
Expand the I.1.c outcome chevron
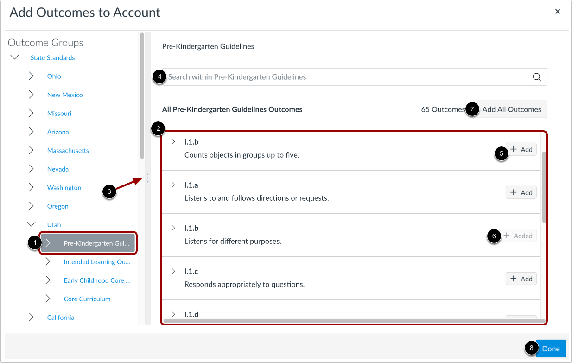click(173, 271)
